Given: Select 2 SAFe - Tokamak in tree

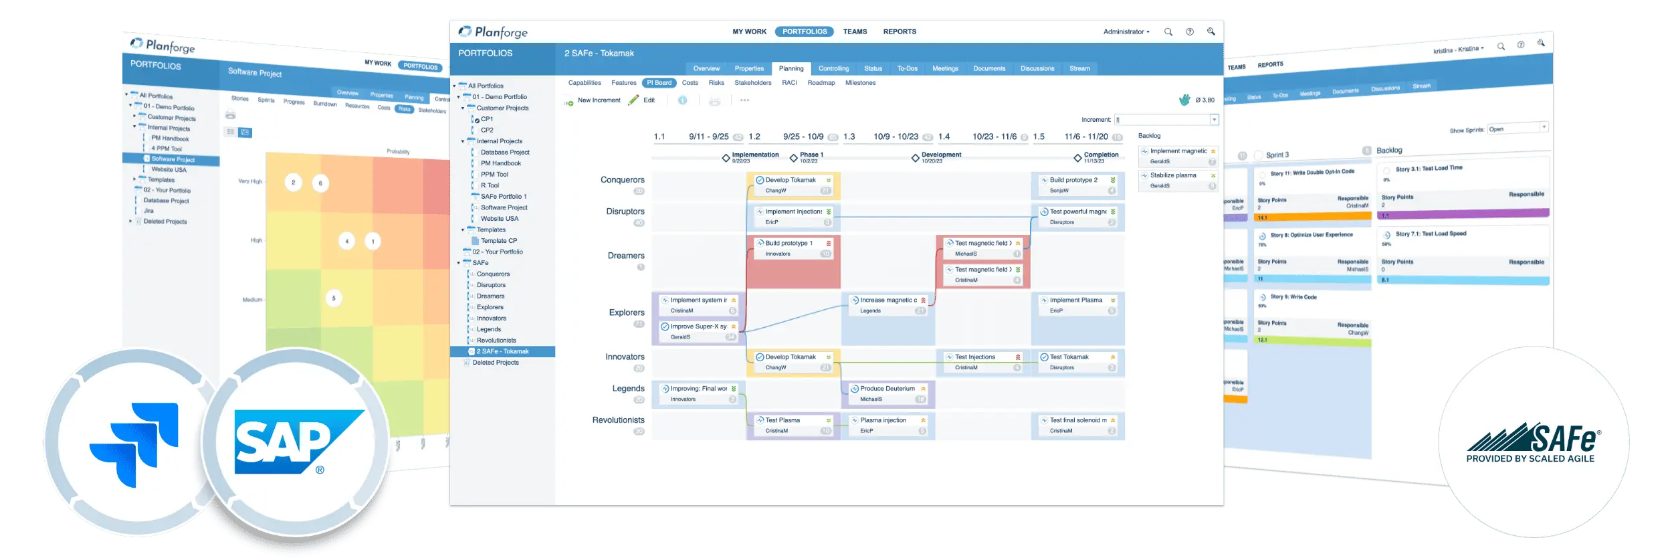Looking at the screenshot, I should (502, 351).
